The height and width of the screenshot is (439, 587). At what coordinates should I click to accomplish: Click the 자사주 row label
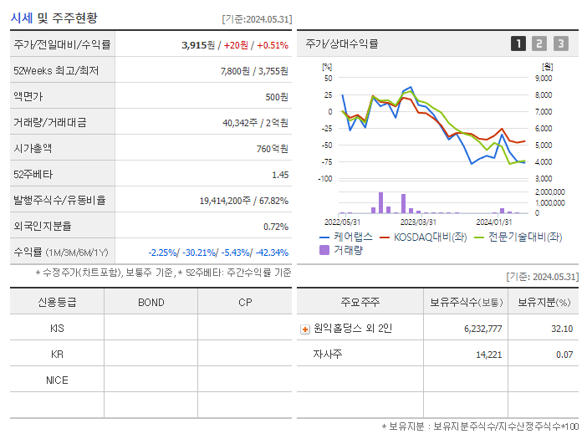point(328,354)
